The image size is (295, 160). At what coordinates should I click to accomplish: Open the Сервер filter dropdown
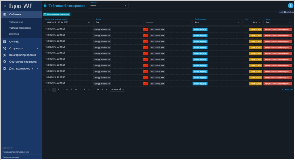click(118, 22)
